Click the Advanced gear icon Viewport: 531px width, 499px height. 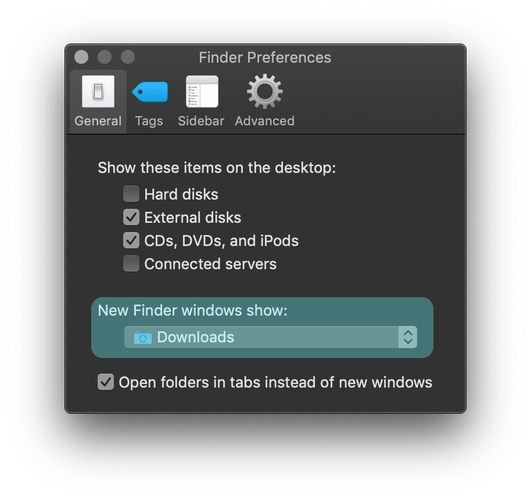[264, 92]
